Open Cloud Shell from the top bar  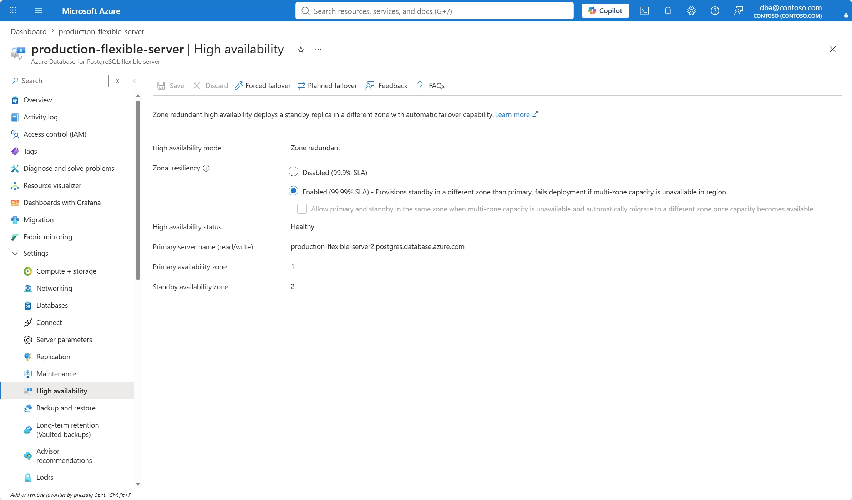point(644,11)
